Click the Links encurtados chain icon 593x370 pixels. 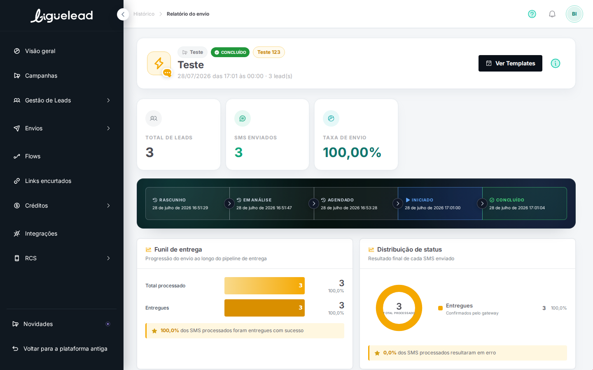tap(17, 181)
